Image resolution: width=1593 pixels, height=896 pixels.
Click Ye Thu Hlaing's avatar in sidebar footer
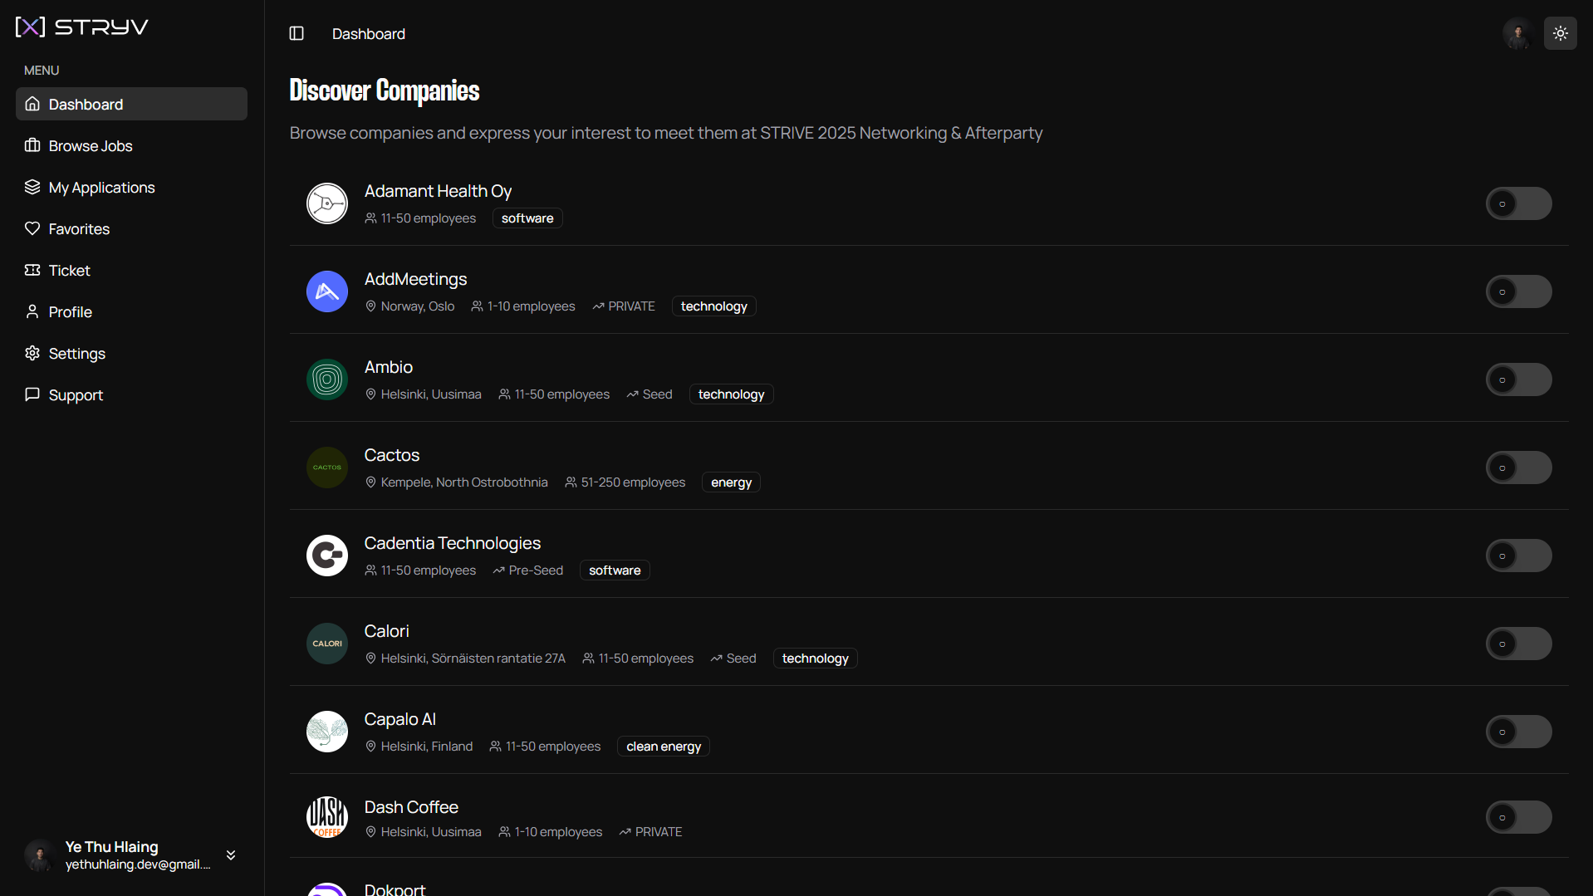40,855
